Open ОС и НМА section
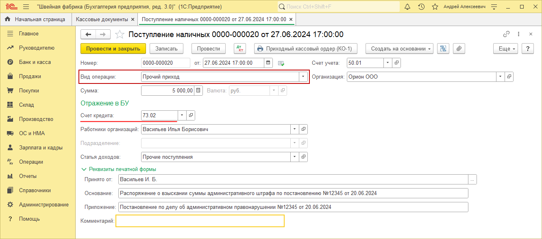The image size is (542, 239). tap(37, 133)
